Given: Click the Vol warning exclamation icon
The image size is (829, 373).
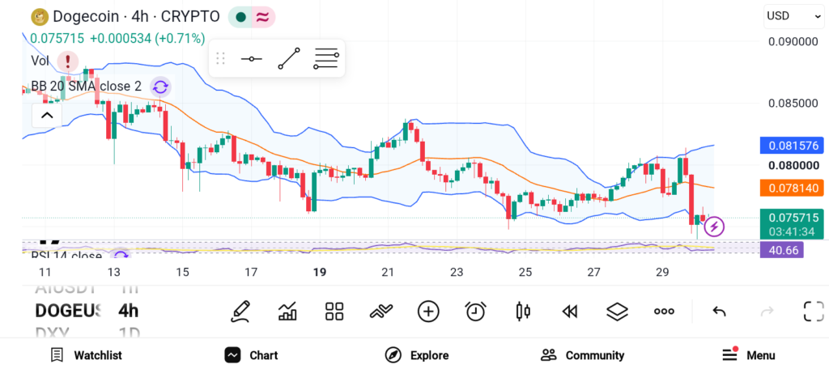Looking at the screenshot, I should tap(68, 61).
